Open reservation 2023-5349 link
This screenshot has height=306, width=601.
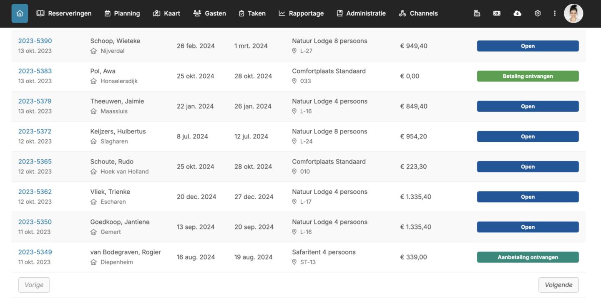35,252
